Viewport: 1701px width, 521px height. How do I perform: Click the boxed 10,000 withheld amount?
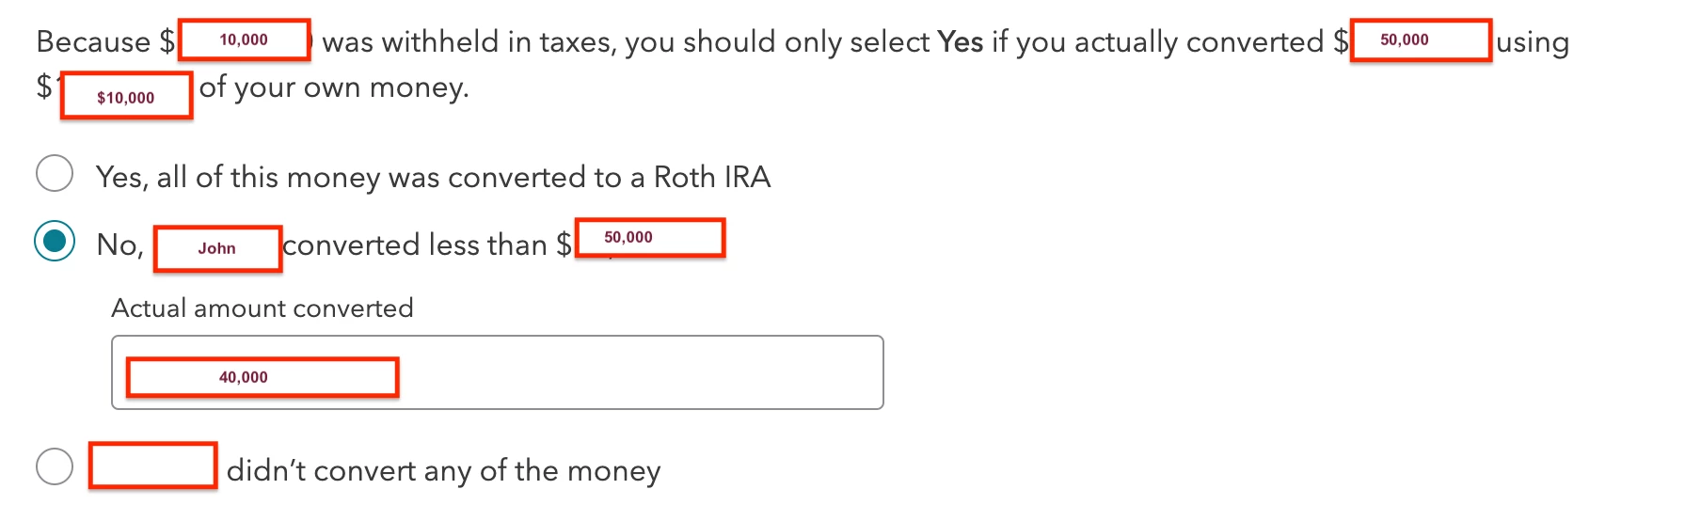[245, 39]
